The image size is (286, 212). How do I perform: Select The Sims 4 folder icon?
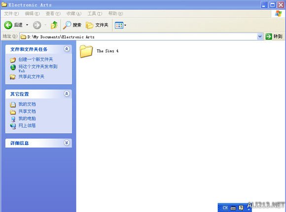click(x=86, y=51)
